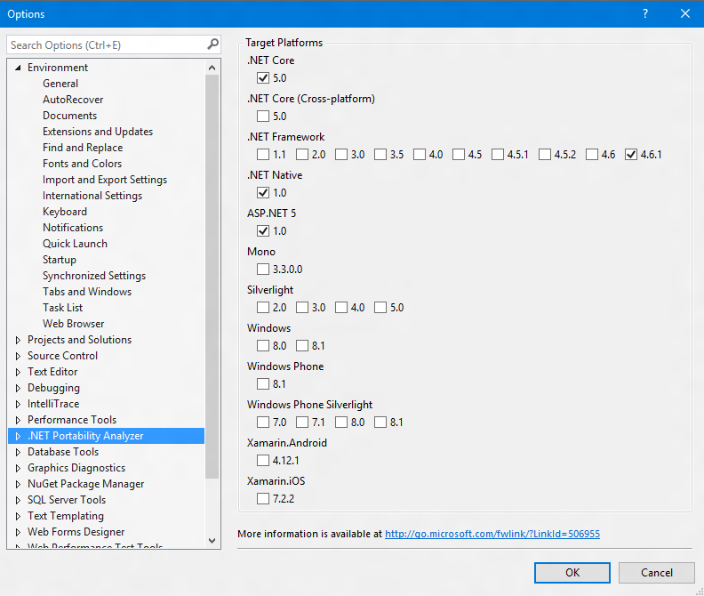This screenshot has width=704, height=596.
Task: Focus the Search Options input field
Action: [x=105, y=44]
